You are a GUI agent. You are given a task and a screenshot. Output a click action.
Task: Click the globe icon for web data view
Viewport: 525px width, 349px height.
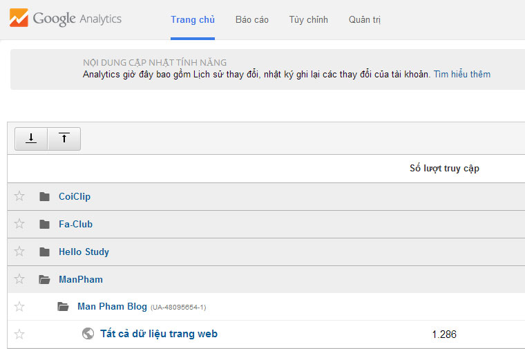[x=88, y=333]
